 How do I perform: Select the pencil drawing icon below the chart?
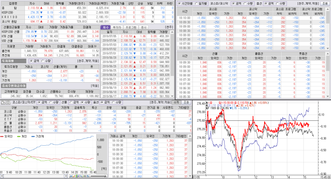coord(74,176)
